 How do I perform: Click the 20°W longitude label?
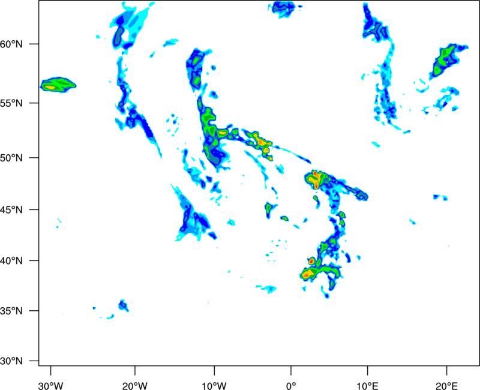pyautogui.click(x=135, y=386)
